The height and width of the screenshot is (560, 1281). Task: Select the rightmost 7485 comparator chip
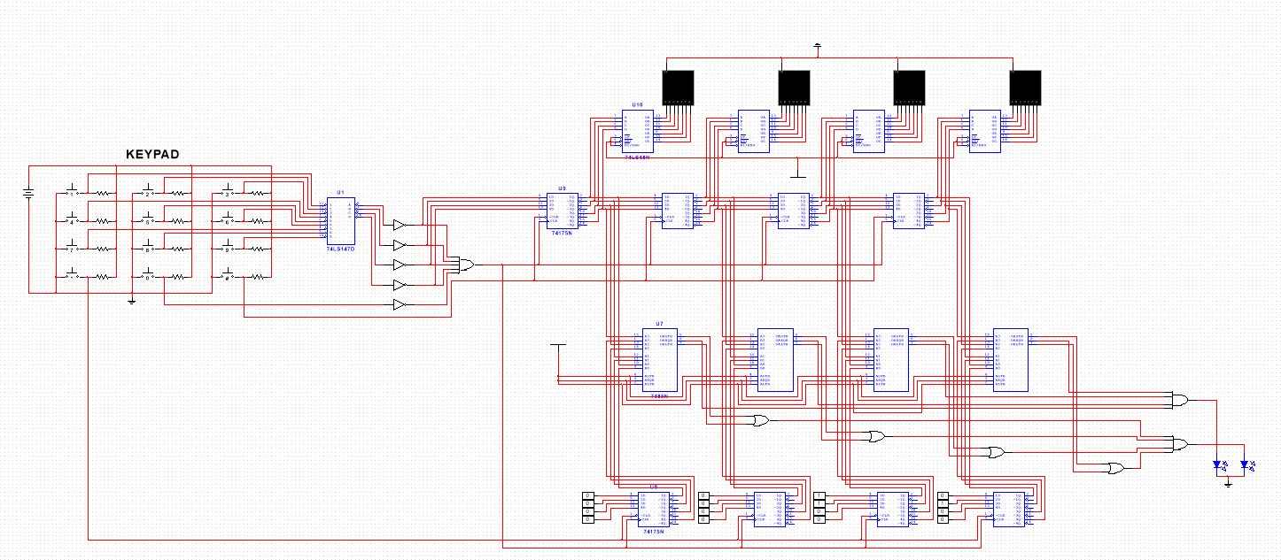(1011, 361)
